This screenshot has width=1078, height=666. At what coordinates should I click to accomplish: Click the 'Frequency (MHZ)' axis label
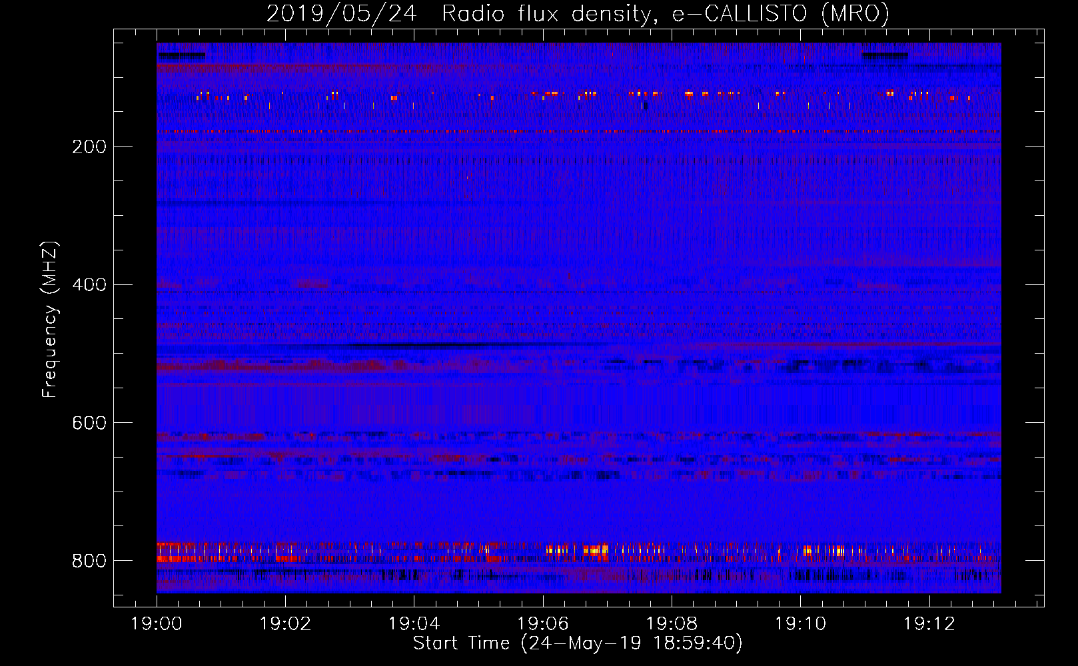pos(49,319)
